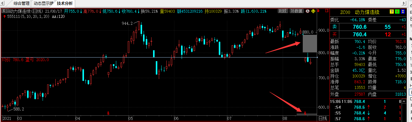Image resolution: width=412 pixels, height=122 pixels.
Task: Switch to the 动态显示牌 tab
Action: pos(43,4)
